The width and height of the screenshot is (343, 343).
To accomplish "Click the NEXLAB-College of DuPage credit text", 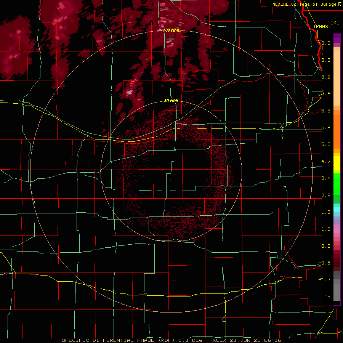I will click(x=305, y=4).
